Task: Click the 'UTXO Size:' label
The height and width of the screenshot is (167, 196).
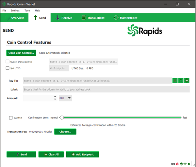Action: (78, 68)
